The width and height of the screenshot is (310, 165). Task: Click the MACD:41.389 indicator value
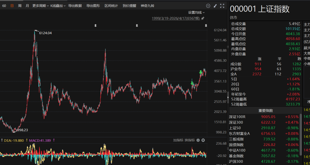(x=40, y=141)
